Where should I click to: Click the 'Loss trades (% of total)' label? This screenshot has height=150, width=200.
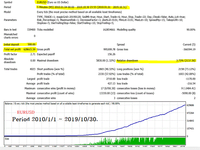pos(130,74)
